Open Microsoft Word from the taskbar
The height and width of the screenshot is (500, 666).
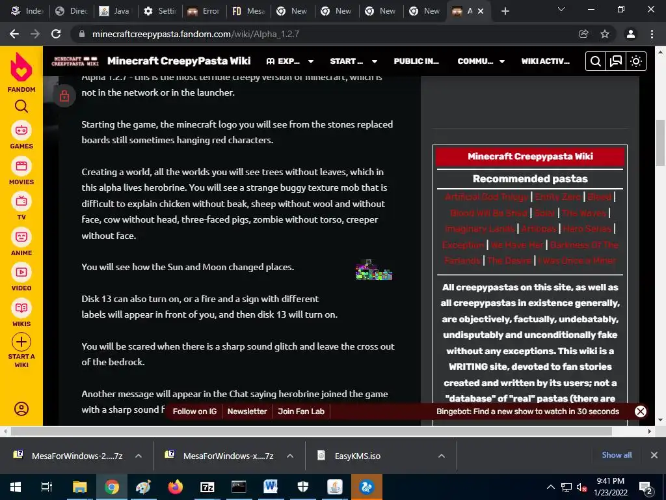(x=271, y=487)
